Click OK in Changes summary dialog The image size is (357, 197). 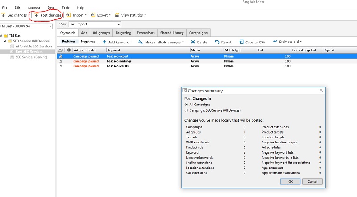click(291, 181)
